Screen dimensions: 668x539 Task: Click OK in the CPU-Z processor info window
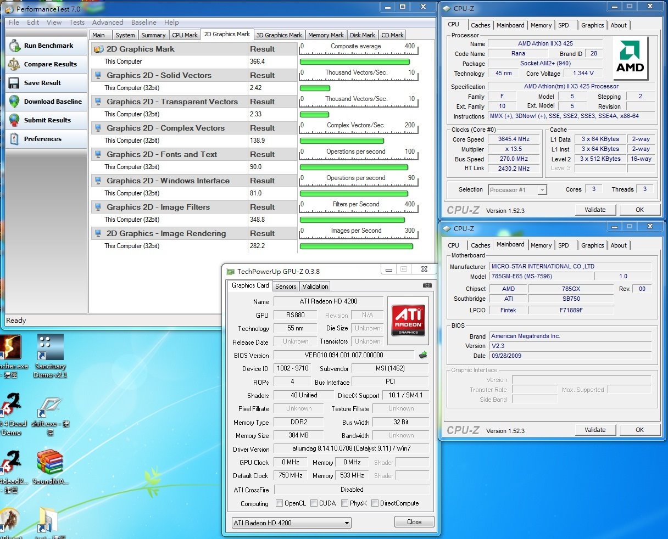[639, 210]
